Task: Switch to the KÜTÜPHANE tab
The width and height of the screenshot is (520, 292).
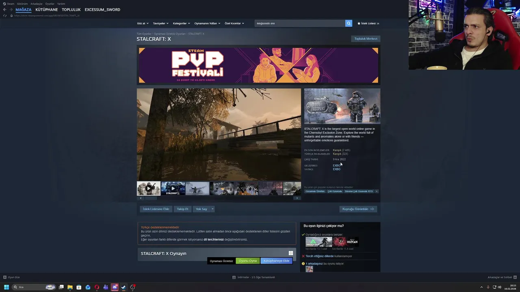Action: coord(47,10)
